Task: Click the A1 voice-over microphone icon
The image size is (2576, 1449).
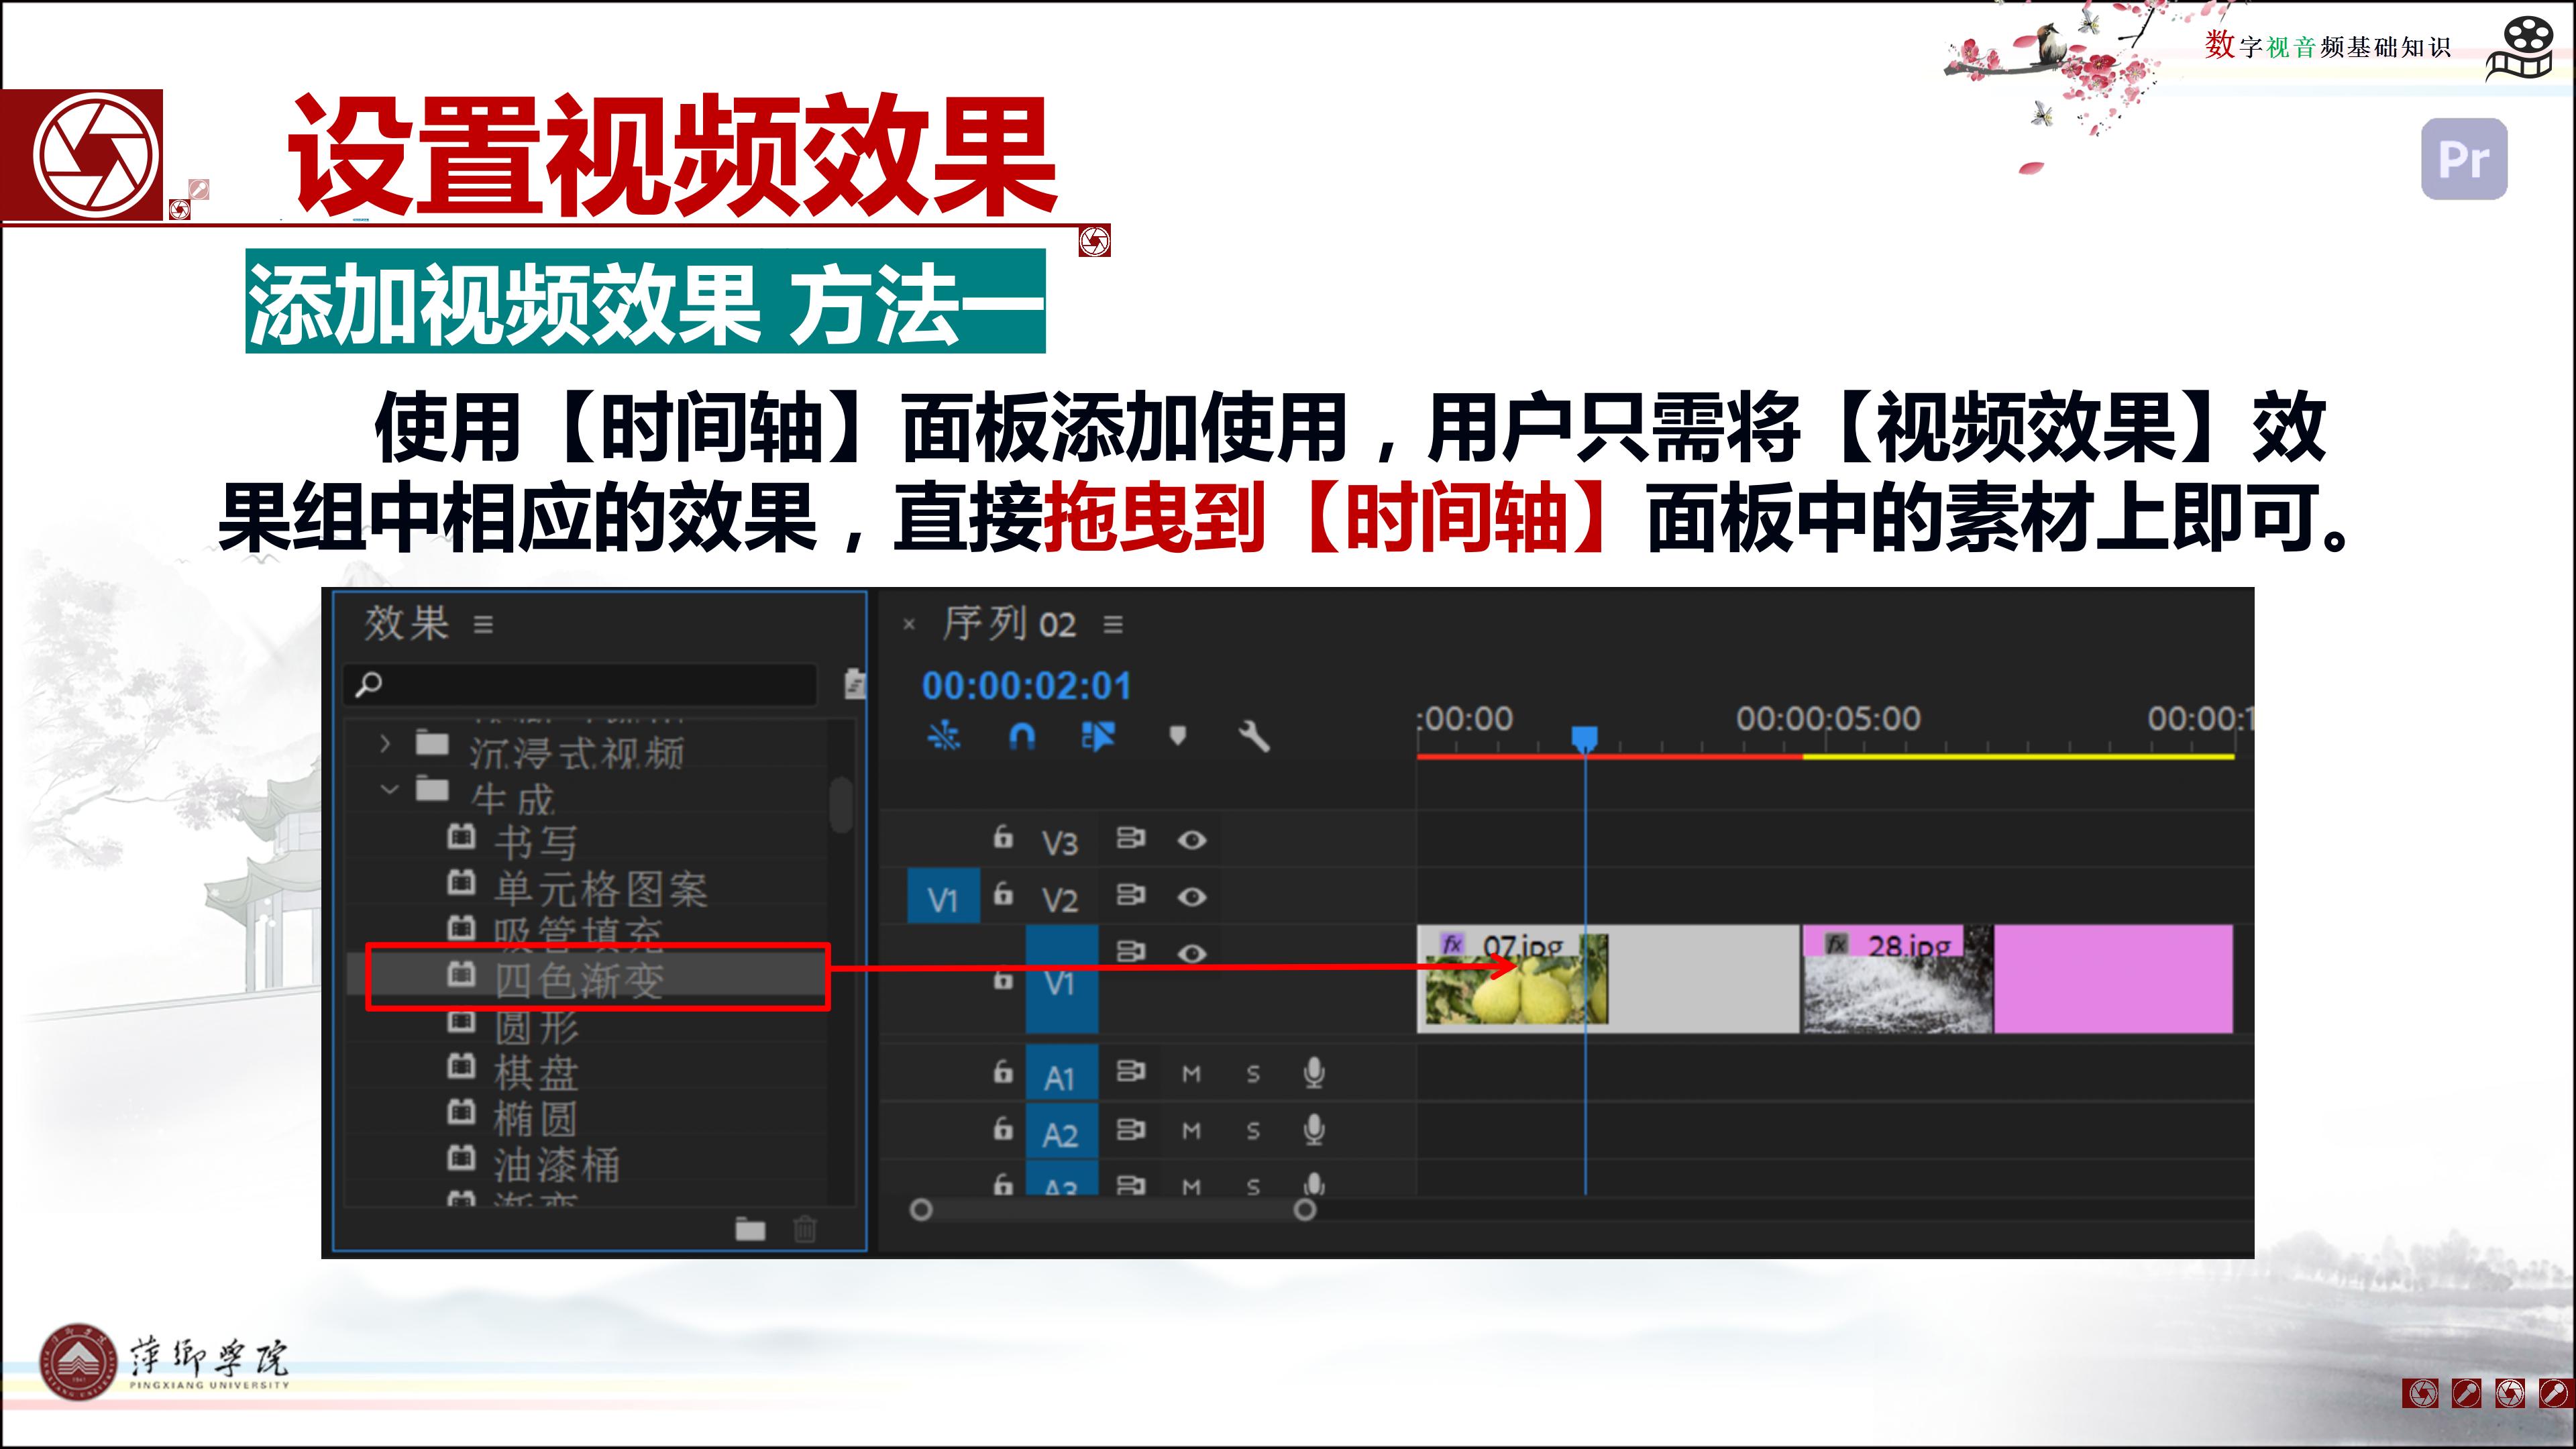Action: [1314, 1073]
